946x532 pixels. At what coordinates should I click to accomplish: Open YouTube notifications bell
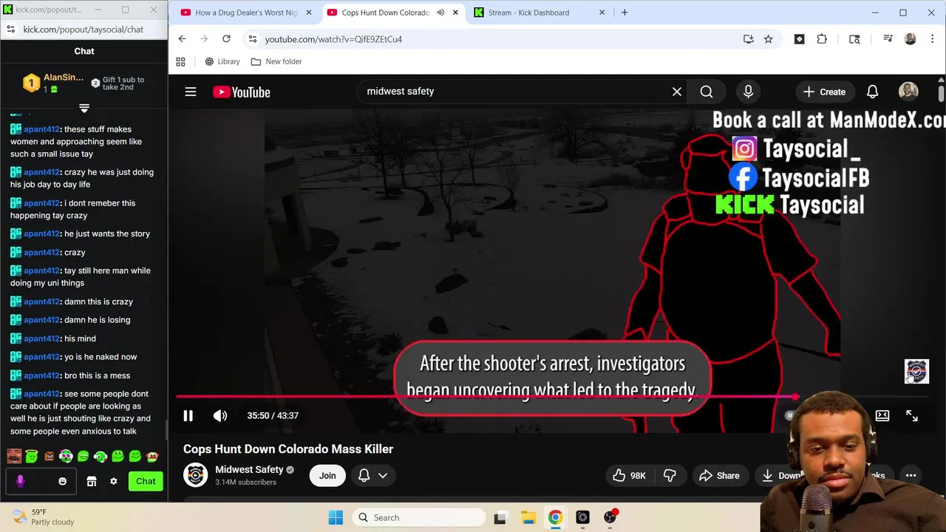tap(872, 92)
